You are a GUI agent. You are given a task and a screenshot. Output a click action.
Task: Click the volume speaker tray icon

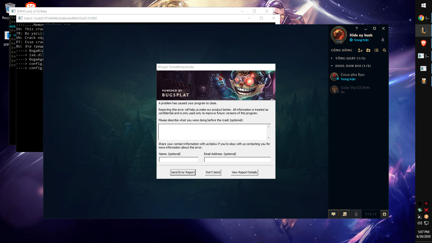pyautogui.click(x=420, y=223)
